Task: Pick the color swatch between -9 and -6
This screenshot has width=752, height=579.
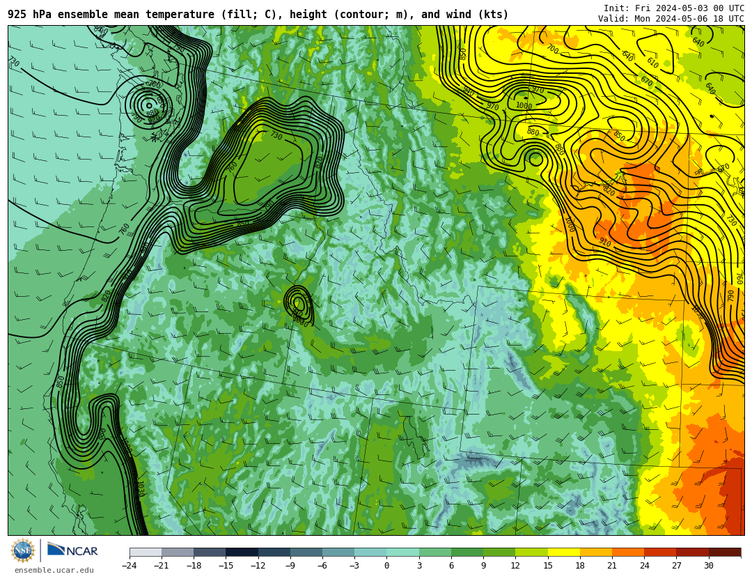Action: [306, 553]
